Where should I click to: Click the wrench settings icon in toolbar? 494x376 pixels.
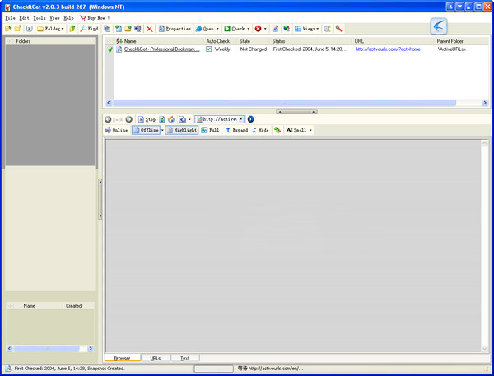point(338,29)
